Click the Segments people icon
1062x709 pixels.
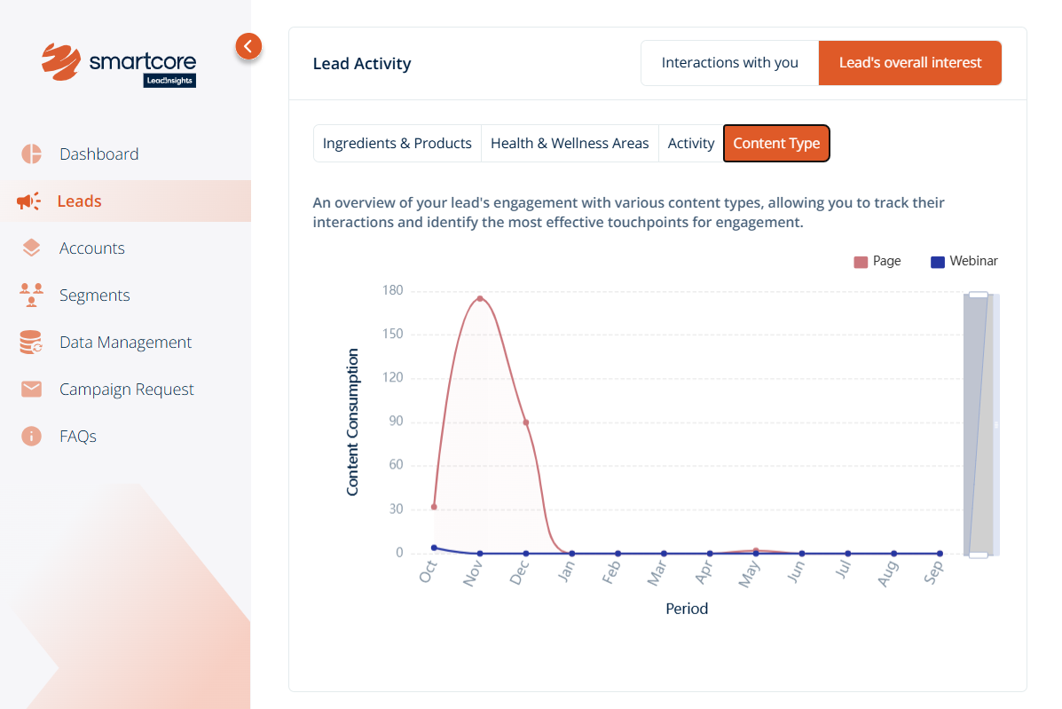pyautogui.click(x=32, y=295)
